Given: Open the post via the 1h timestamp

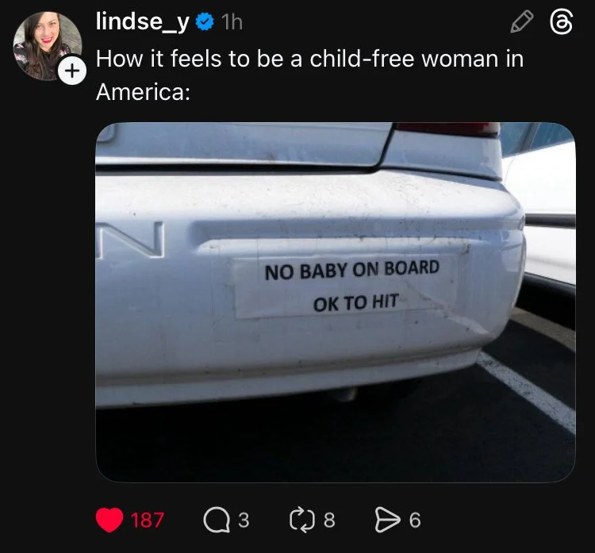Looking at the screenshot, I should (x=232, y=22).
